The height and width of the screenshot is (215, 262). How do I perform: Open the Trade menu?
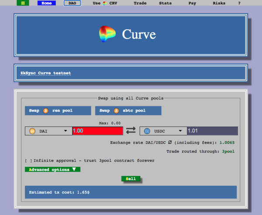[x=140, y=3]
